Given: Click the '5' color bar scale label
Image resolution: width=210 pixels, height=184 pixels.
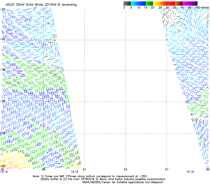Looking at the screenshot, I should tap(131, 8).
